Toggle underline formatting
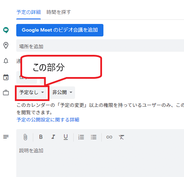The height and width of the screenshot is (177, 184). click(66, 137)
